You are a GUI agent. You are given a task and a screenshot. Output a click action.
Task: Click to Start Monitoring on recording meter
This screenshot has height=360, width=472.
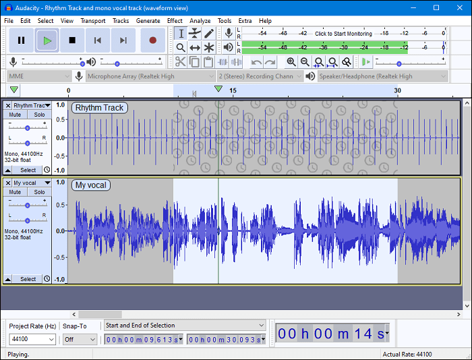[x=343, y=33]
